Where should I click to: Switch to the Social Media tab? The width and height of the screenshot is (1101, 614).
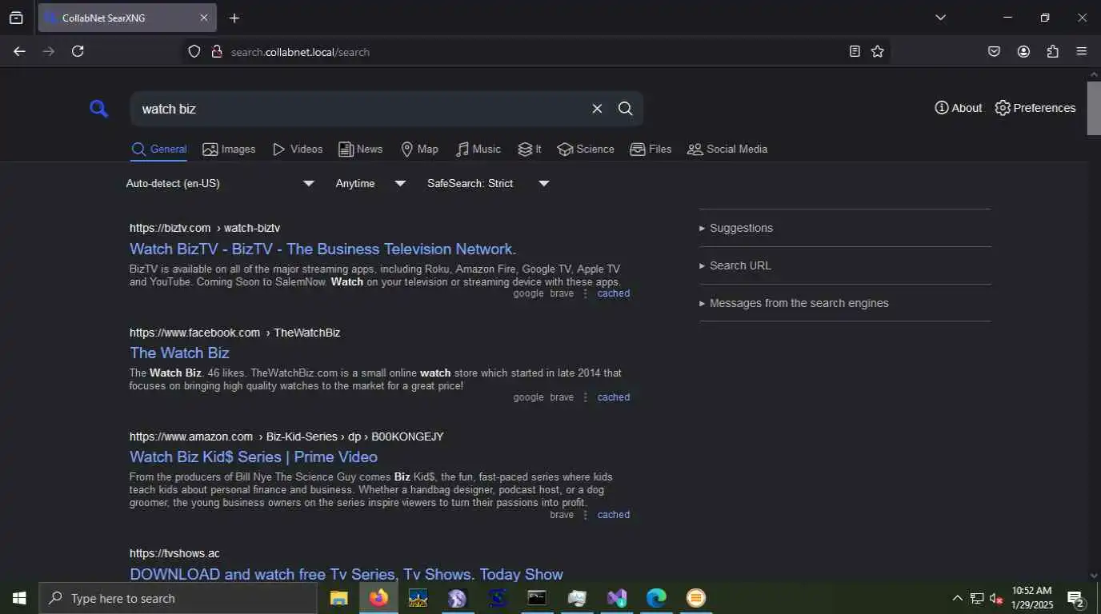pyautogui.click(x=727, y=150)
